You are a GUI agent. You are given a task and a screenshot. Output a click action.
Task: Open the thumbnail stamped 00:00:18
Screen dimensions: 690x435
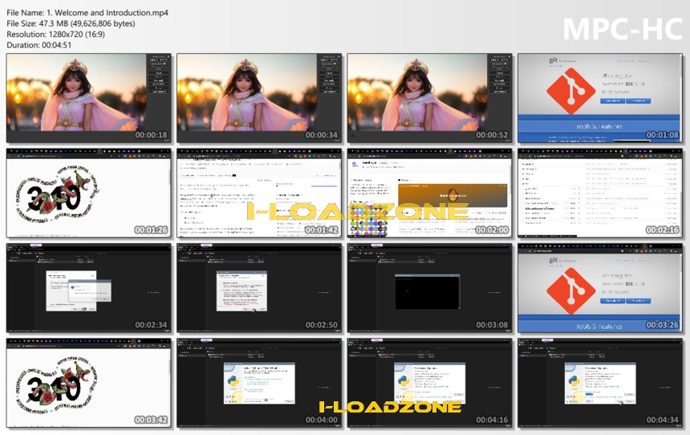point(89,98)
